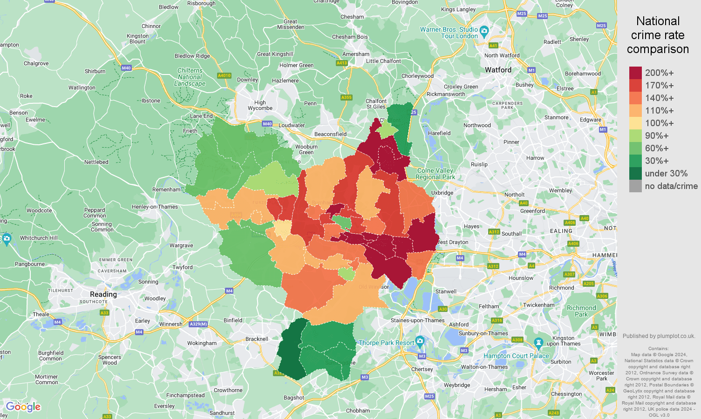Click the 90%+ light green legend swatch
This screenshot has height=419, width=701.
tap(635, 135)
